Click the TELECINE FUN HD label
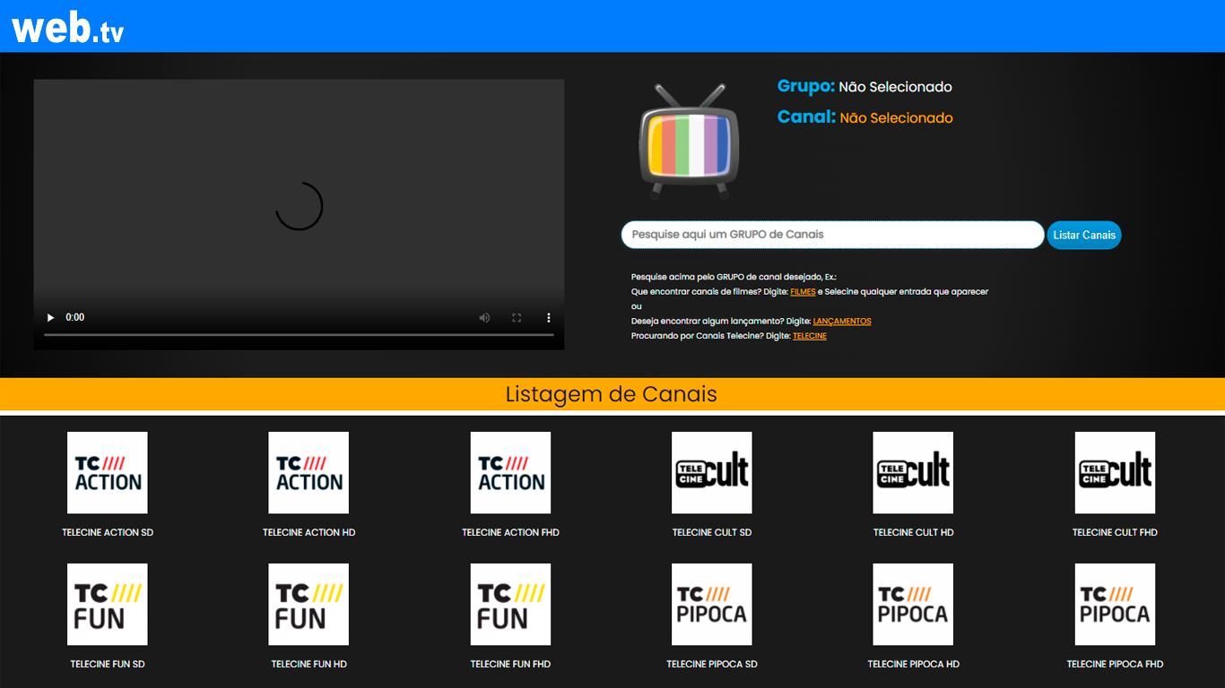The height and width of the screenshot is (688, 1225). coord(308,664)
